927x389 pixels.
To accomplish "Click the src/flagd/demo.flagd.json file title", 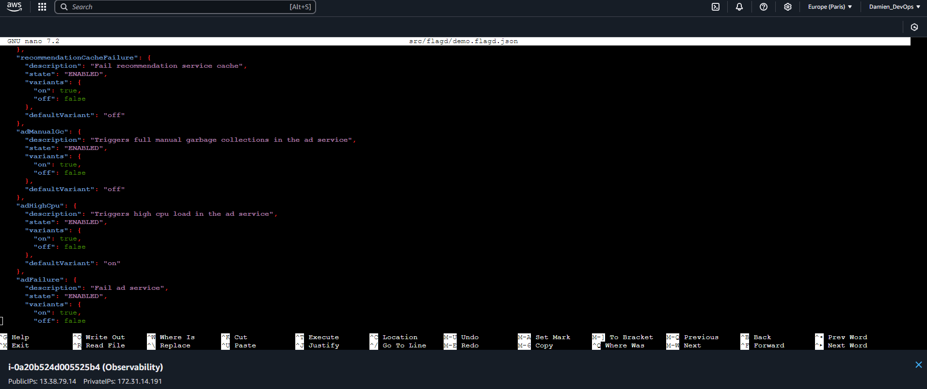I will point(463,41).
